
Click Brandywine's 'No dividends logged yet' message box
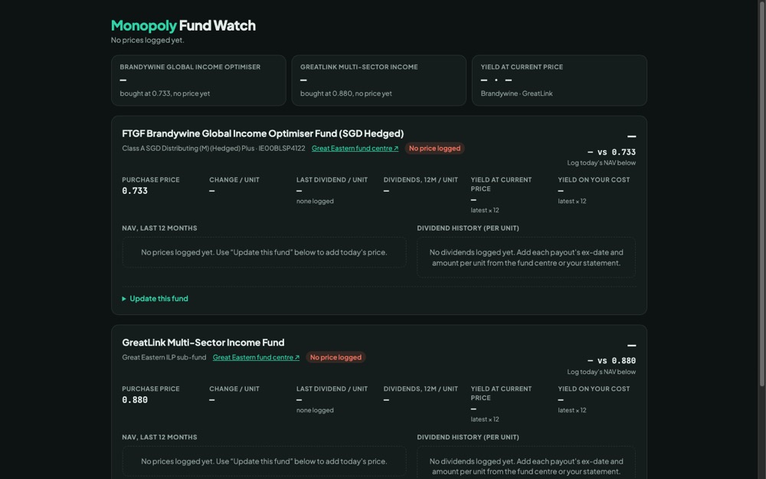pos(526,258)
